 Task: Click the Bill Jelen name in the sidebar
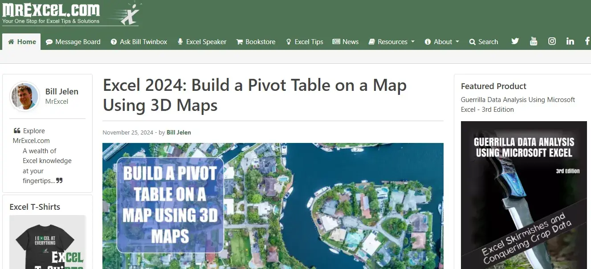pos(62,92)
